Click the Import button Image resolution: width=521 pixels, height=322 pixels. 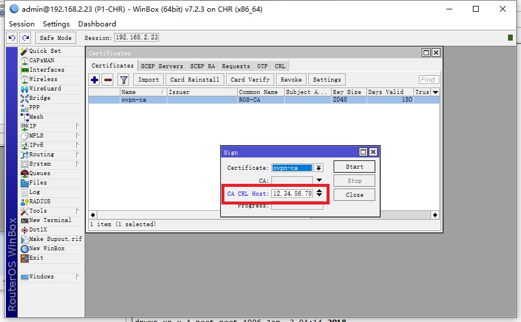pos(148,80)
